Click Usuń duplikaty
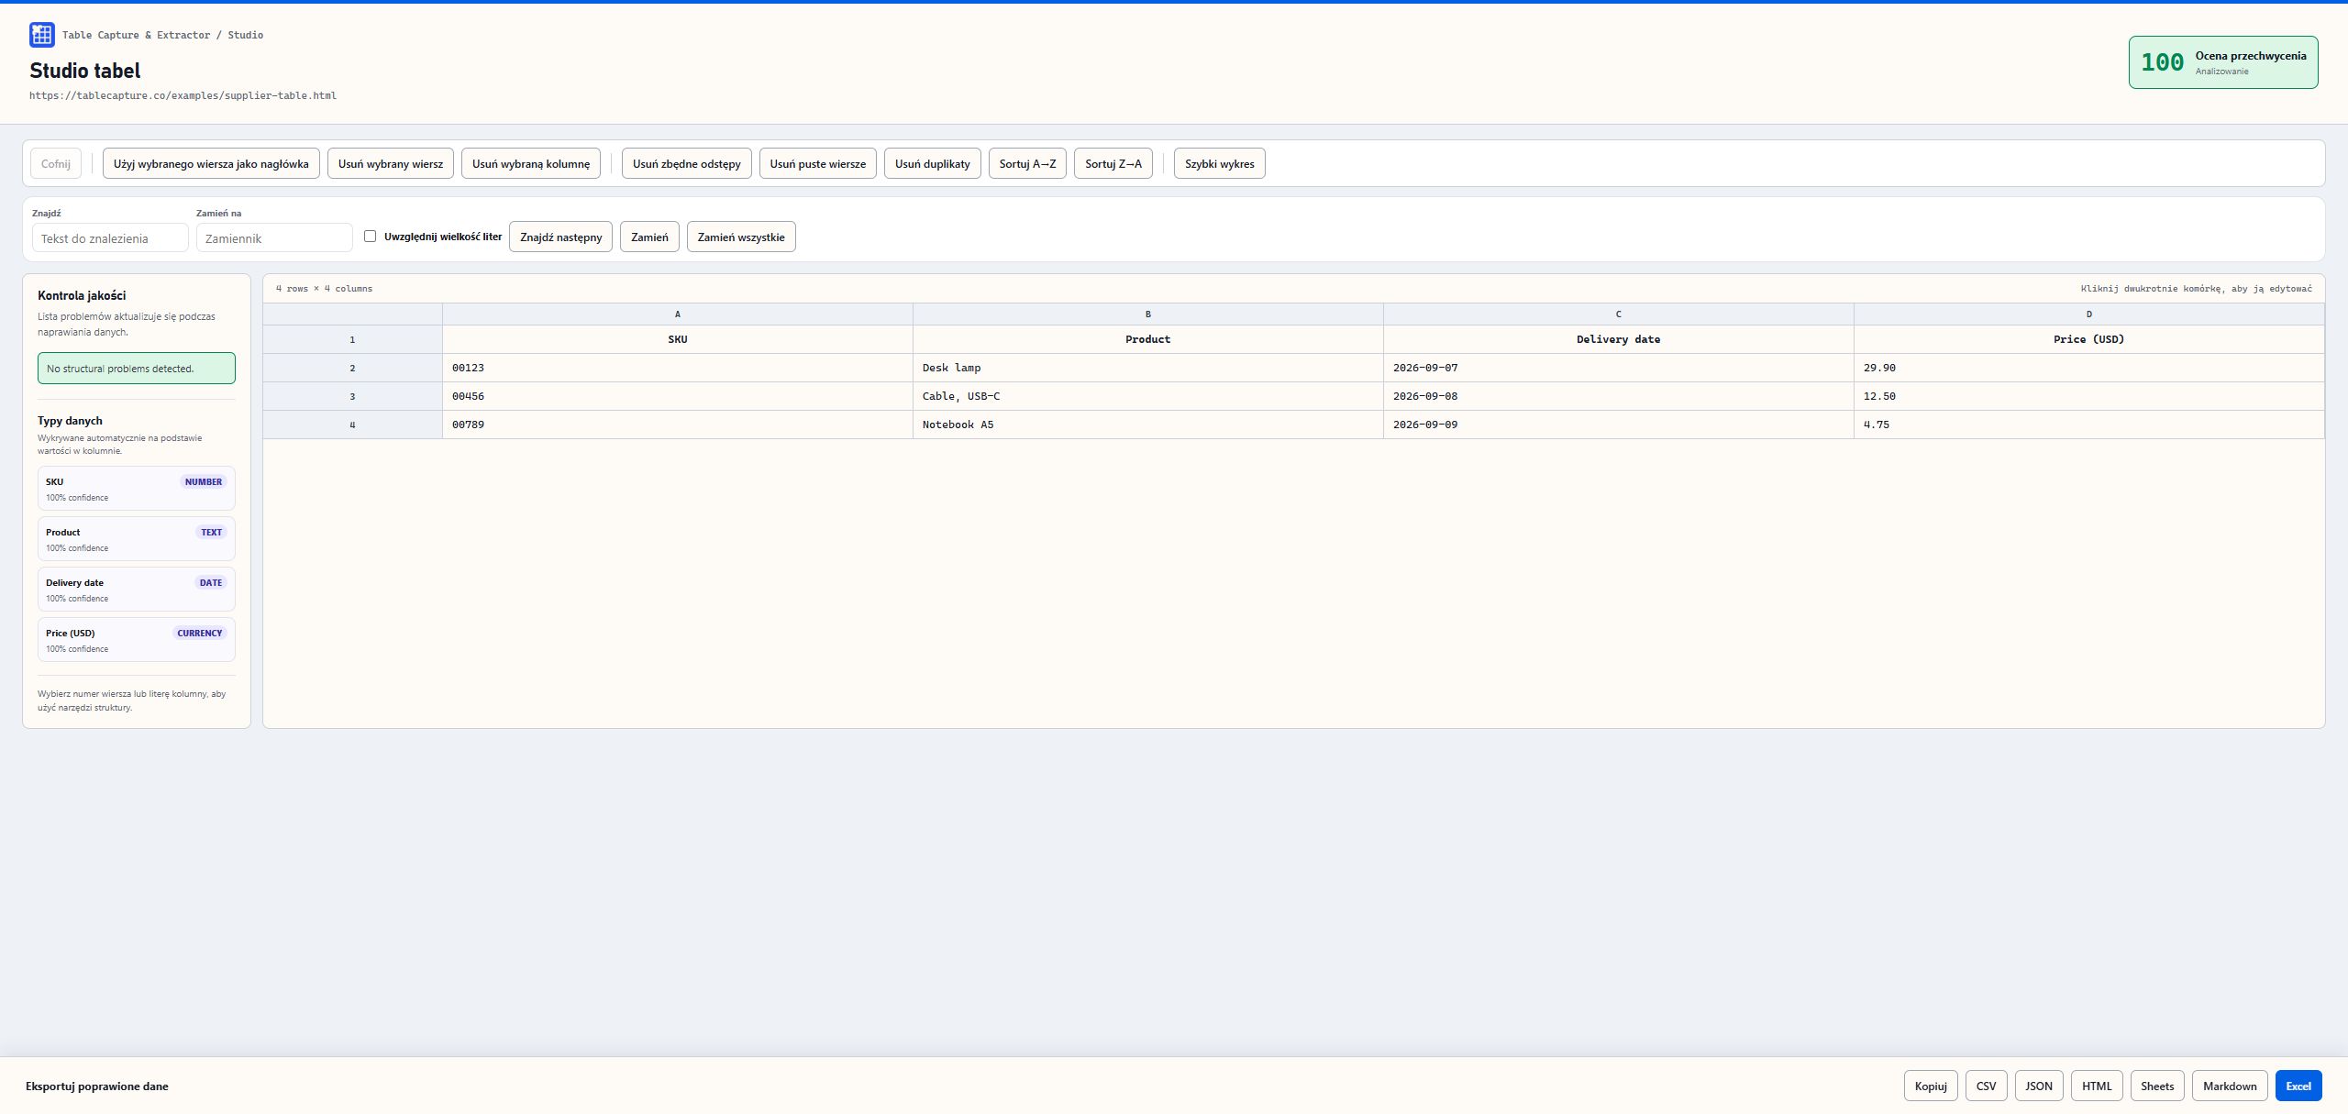This screenshot has width=2348, height=1114. (933, 164)
